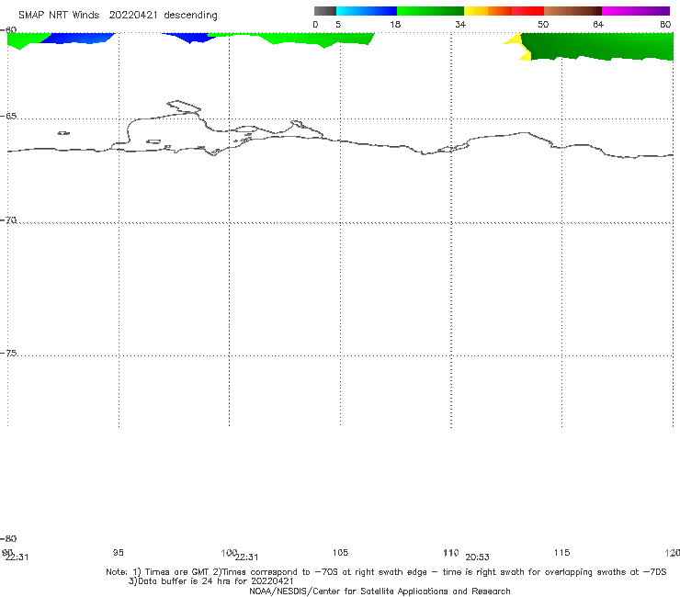Click the longitude label '115'
Viewport: 680px width, 597px height.
point(561,553)
